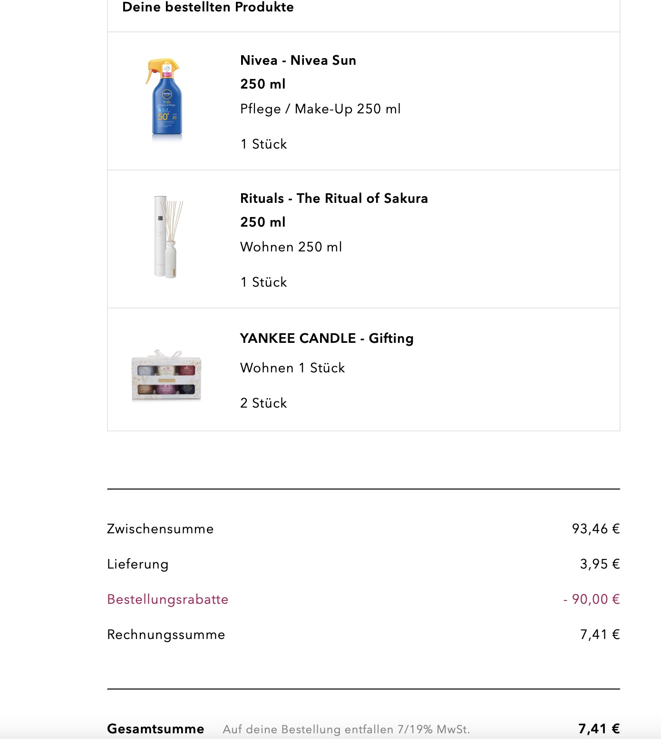Open the "Nivea - Nivea Sun" product title
Image resolution: width=661 pixels, height=739 pixels.
[x=298, y=60]
